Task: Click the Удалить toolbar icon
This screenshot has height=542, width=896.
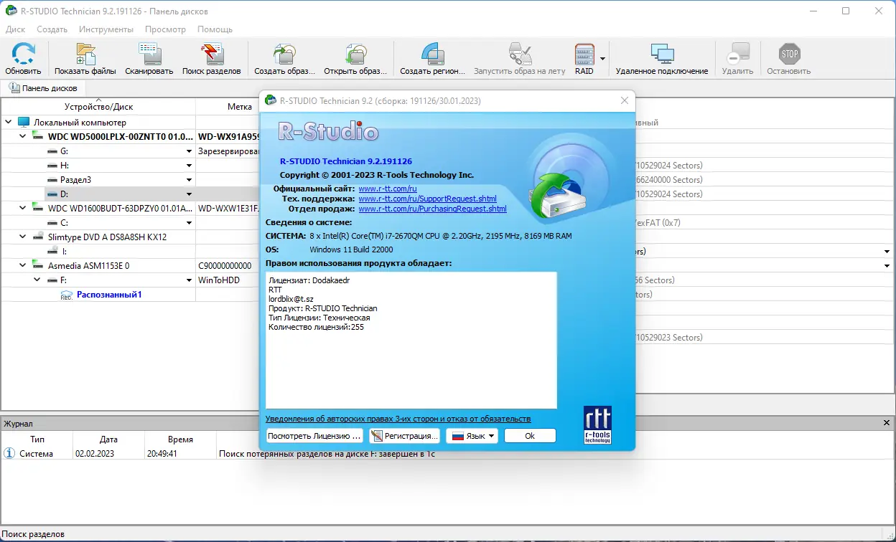Action: coord(737,57)
